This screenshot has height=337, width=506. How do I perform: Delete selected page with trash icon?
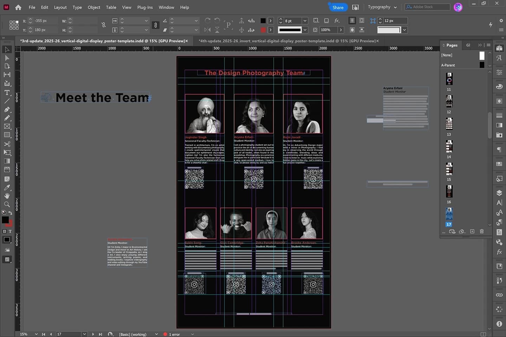(x=482, y=231)
